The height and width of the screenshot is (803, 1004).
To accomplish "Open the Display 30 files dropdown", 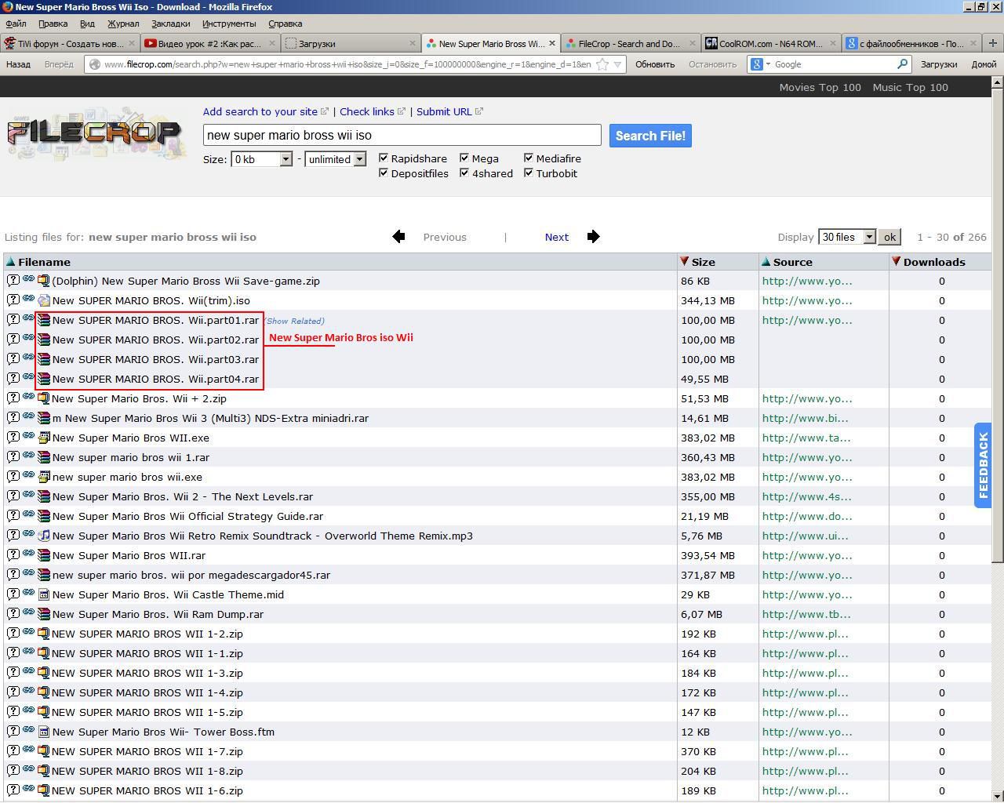I will coord(847,237).
